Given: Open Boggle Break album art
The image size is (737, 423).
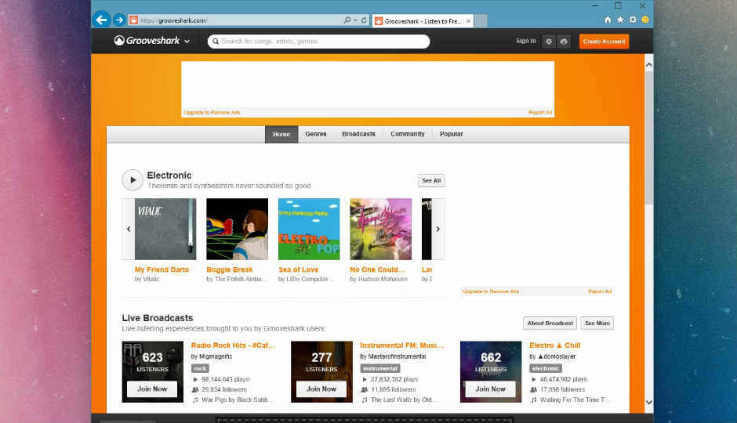Looking at the screenshot, I should 238,229.
